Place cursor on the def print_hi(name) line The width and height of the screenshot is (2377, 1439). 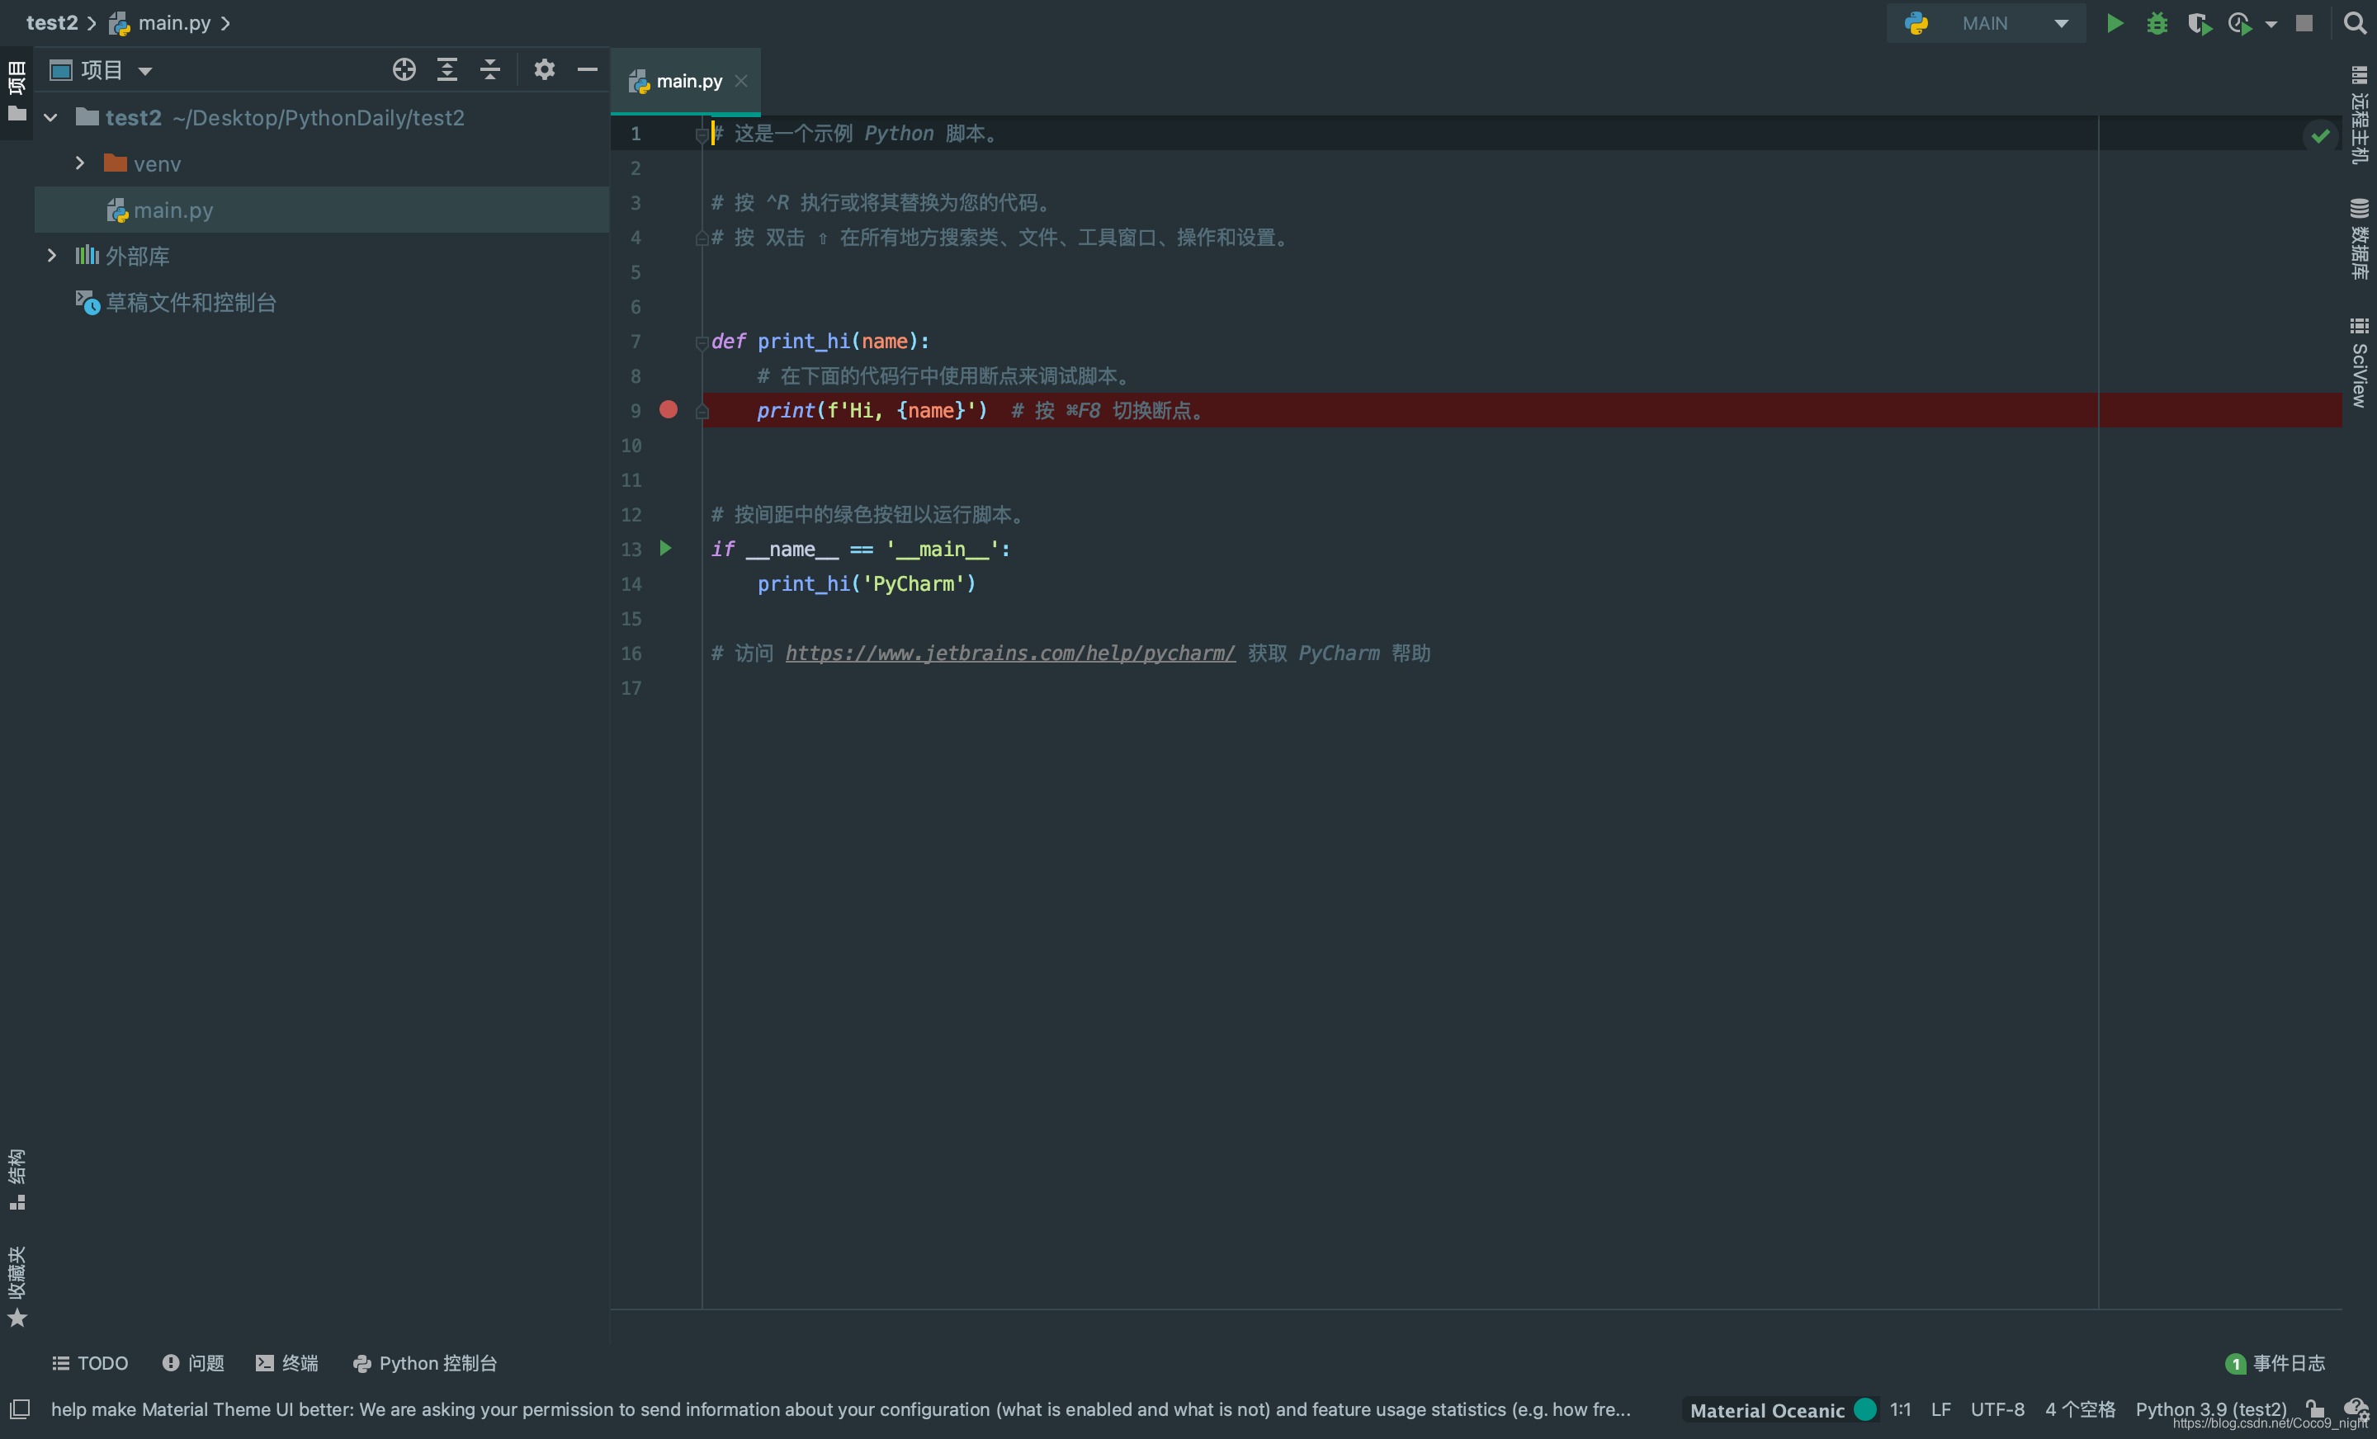[820, 342]
